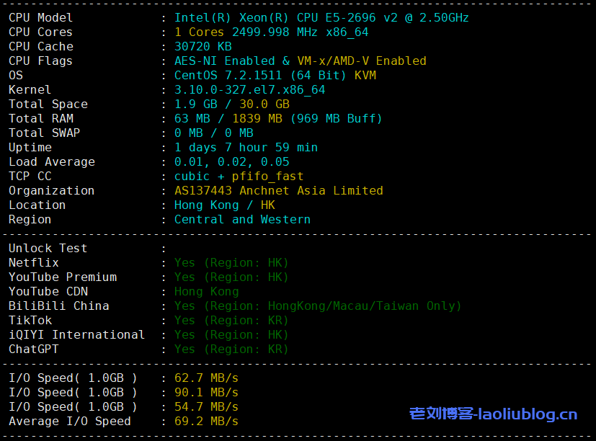This screenshot has width=596, height=441.
Task: Click the YouTube Premium label
Action: tap(62, 277)
